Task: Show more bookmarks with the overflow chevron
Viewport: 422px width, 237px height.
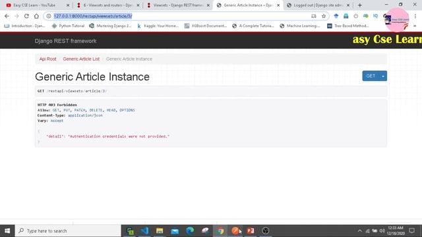Action: (x=415, y=26)
